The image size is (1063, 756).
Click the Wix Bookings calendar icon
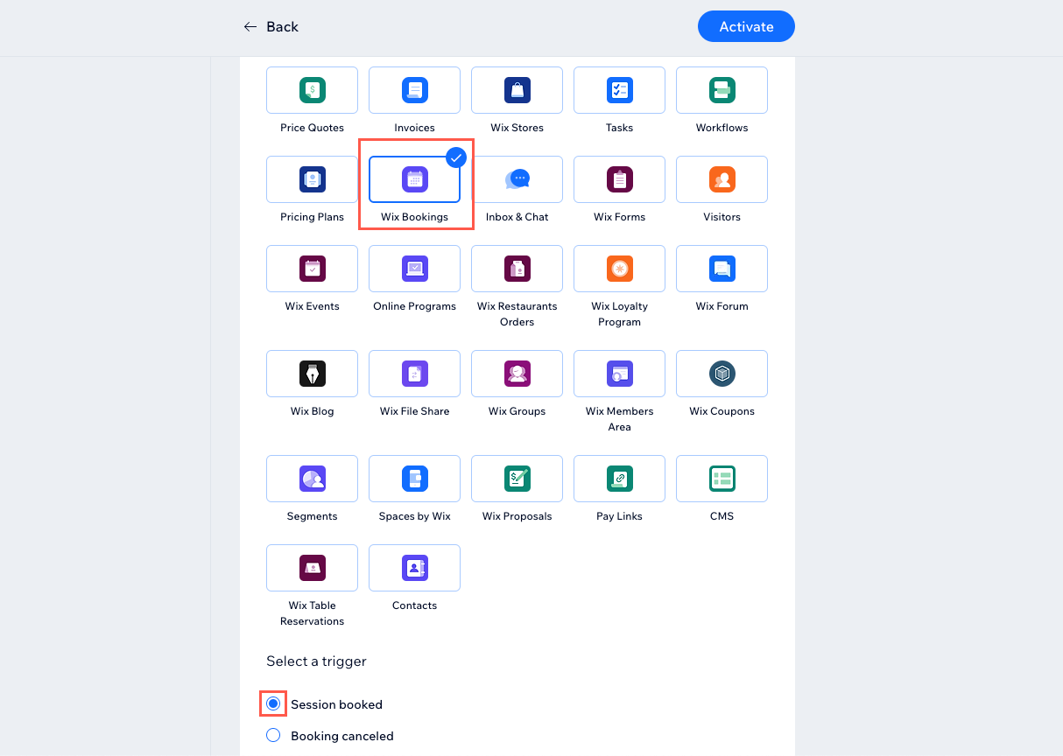414,178
